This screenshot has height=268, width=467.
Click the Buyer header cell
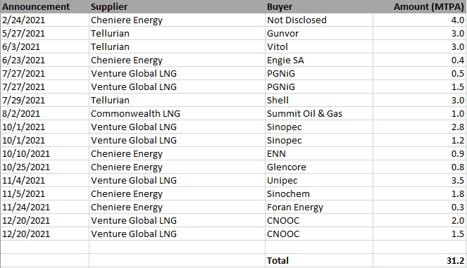coord(319,6)
